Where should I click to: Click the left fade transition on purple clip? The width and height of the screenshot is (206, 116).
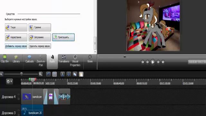coord(45,97)
